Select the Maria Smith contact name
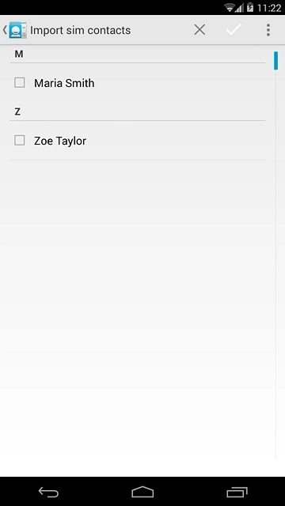 coord(64,83)
